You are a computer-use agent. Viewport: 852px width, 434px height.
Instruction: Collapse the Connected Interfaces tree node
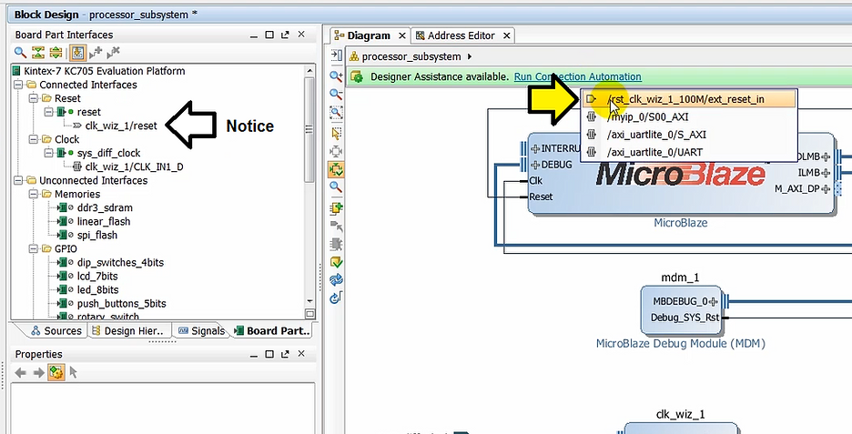pos(18,85)
